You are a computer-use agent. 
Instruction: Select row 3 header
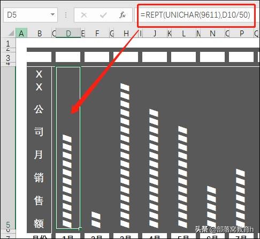8,58
